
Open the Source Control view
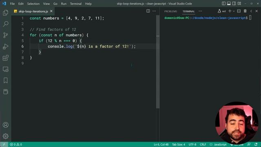pyautogui.click(x=5, y=35)
